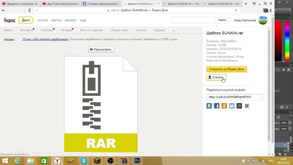
Task: Open Skype from taskbar
Action: click(84, 161)
